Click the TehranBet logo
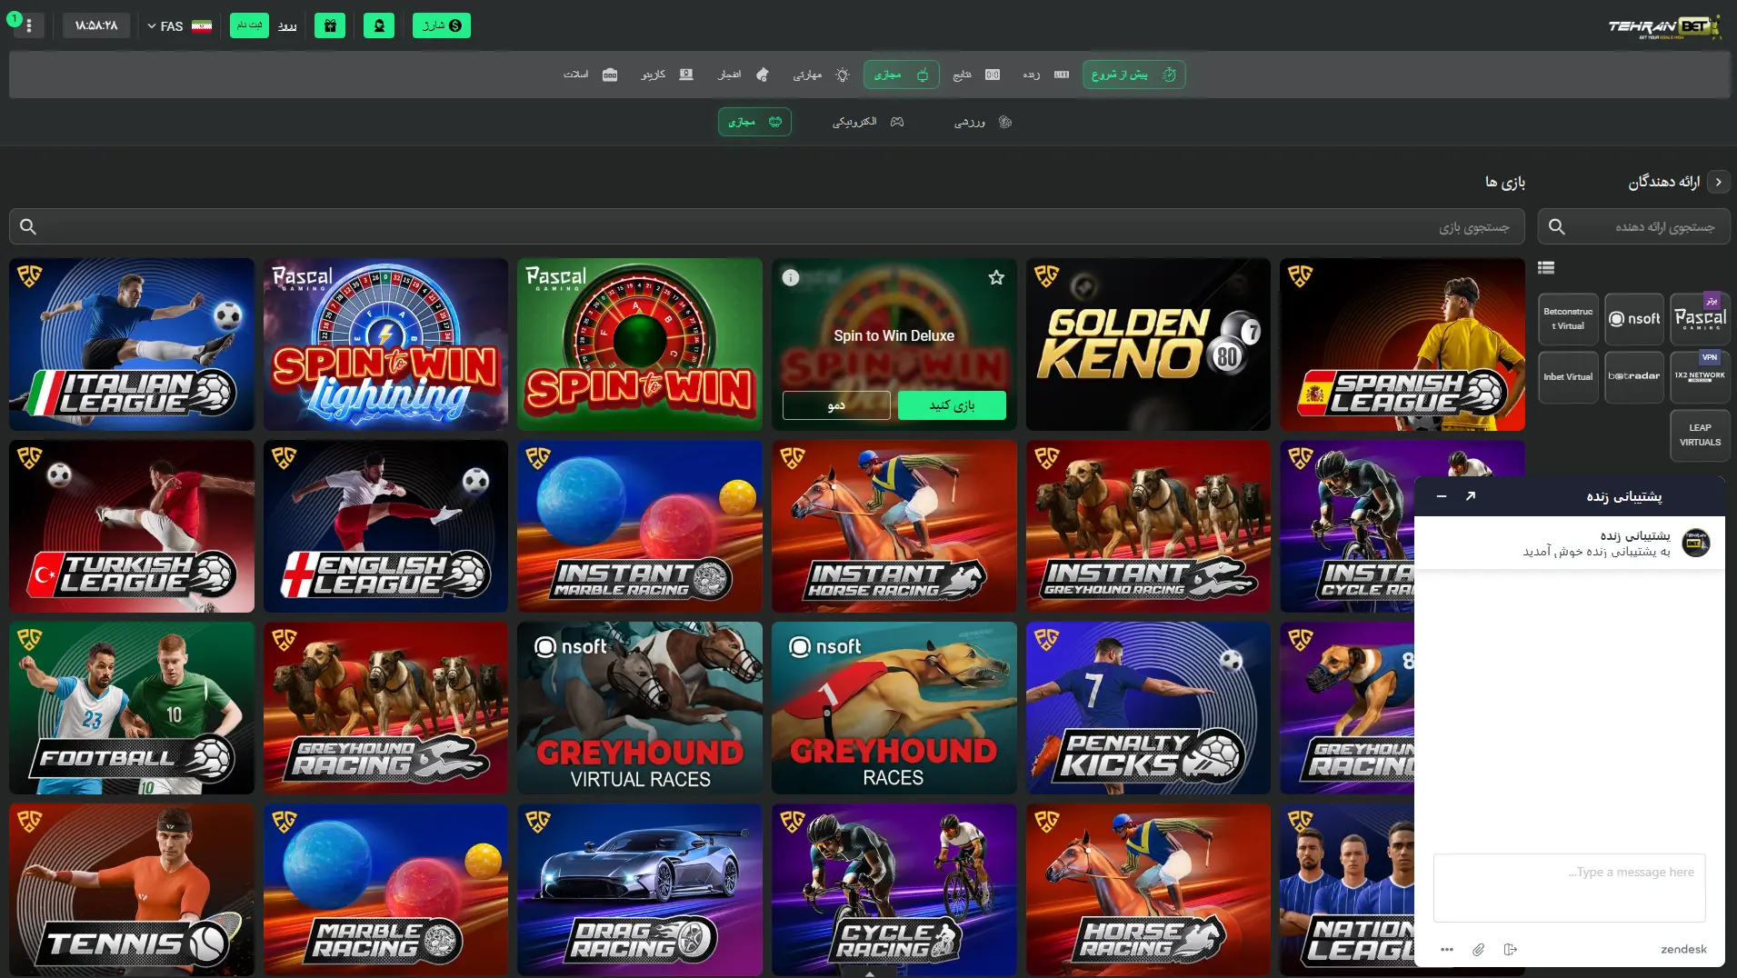This screenshot has height=978, width=1737. pos(1664,26)
